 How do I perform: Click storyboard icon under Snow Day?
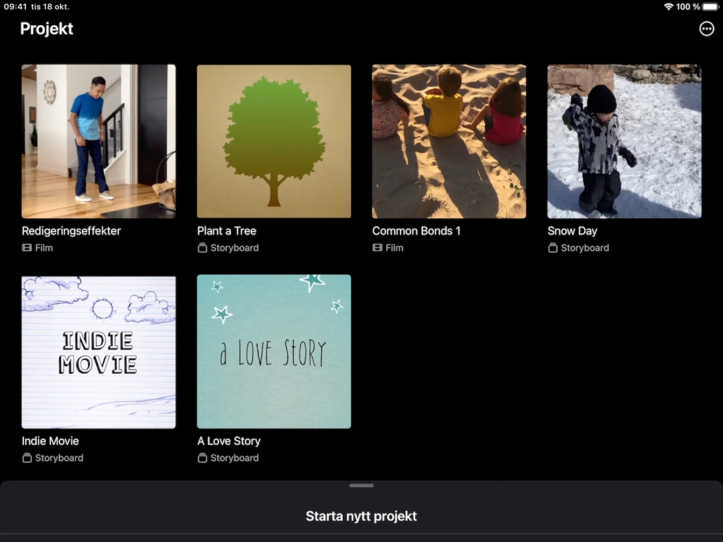click(552, 248)
